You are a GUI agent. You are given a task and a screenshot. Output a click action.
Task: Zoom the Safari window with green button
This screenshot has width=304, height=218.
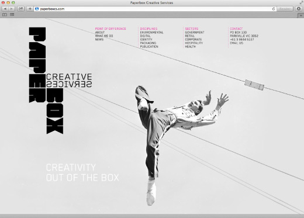(x=13, y=2)
